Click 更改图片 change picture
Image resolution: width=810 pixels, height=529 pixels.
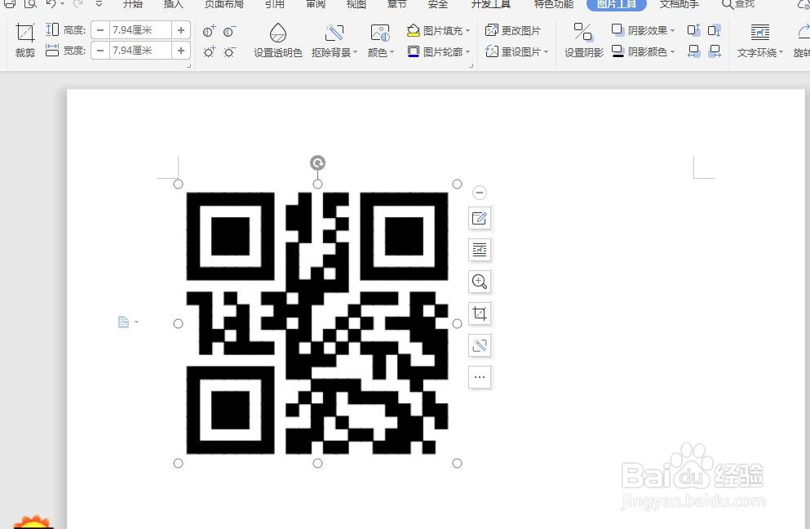[513, 30]
